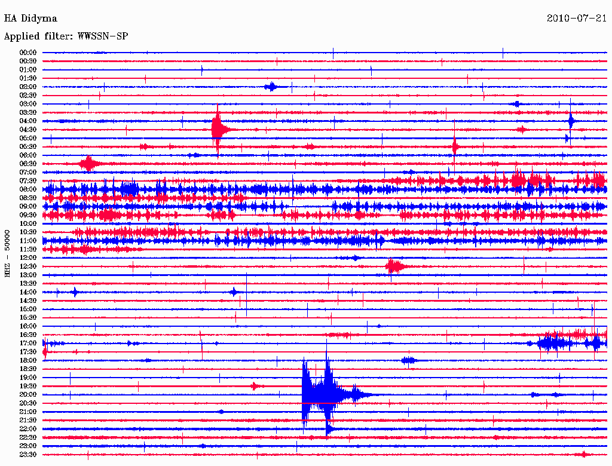Select the 23:00 time label

tap(27, 446)
